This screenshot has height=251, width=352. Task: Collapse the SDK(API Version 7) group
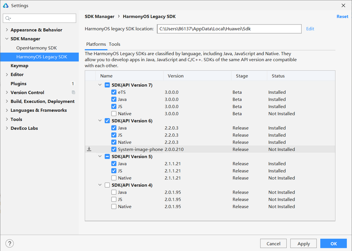[x=100, y=85]
